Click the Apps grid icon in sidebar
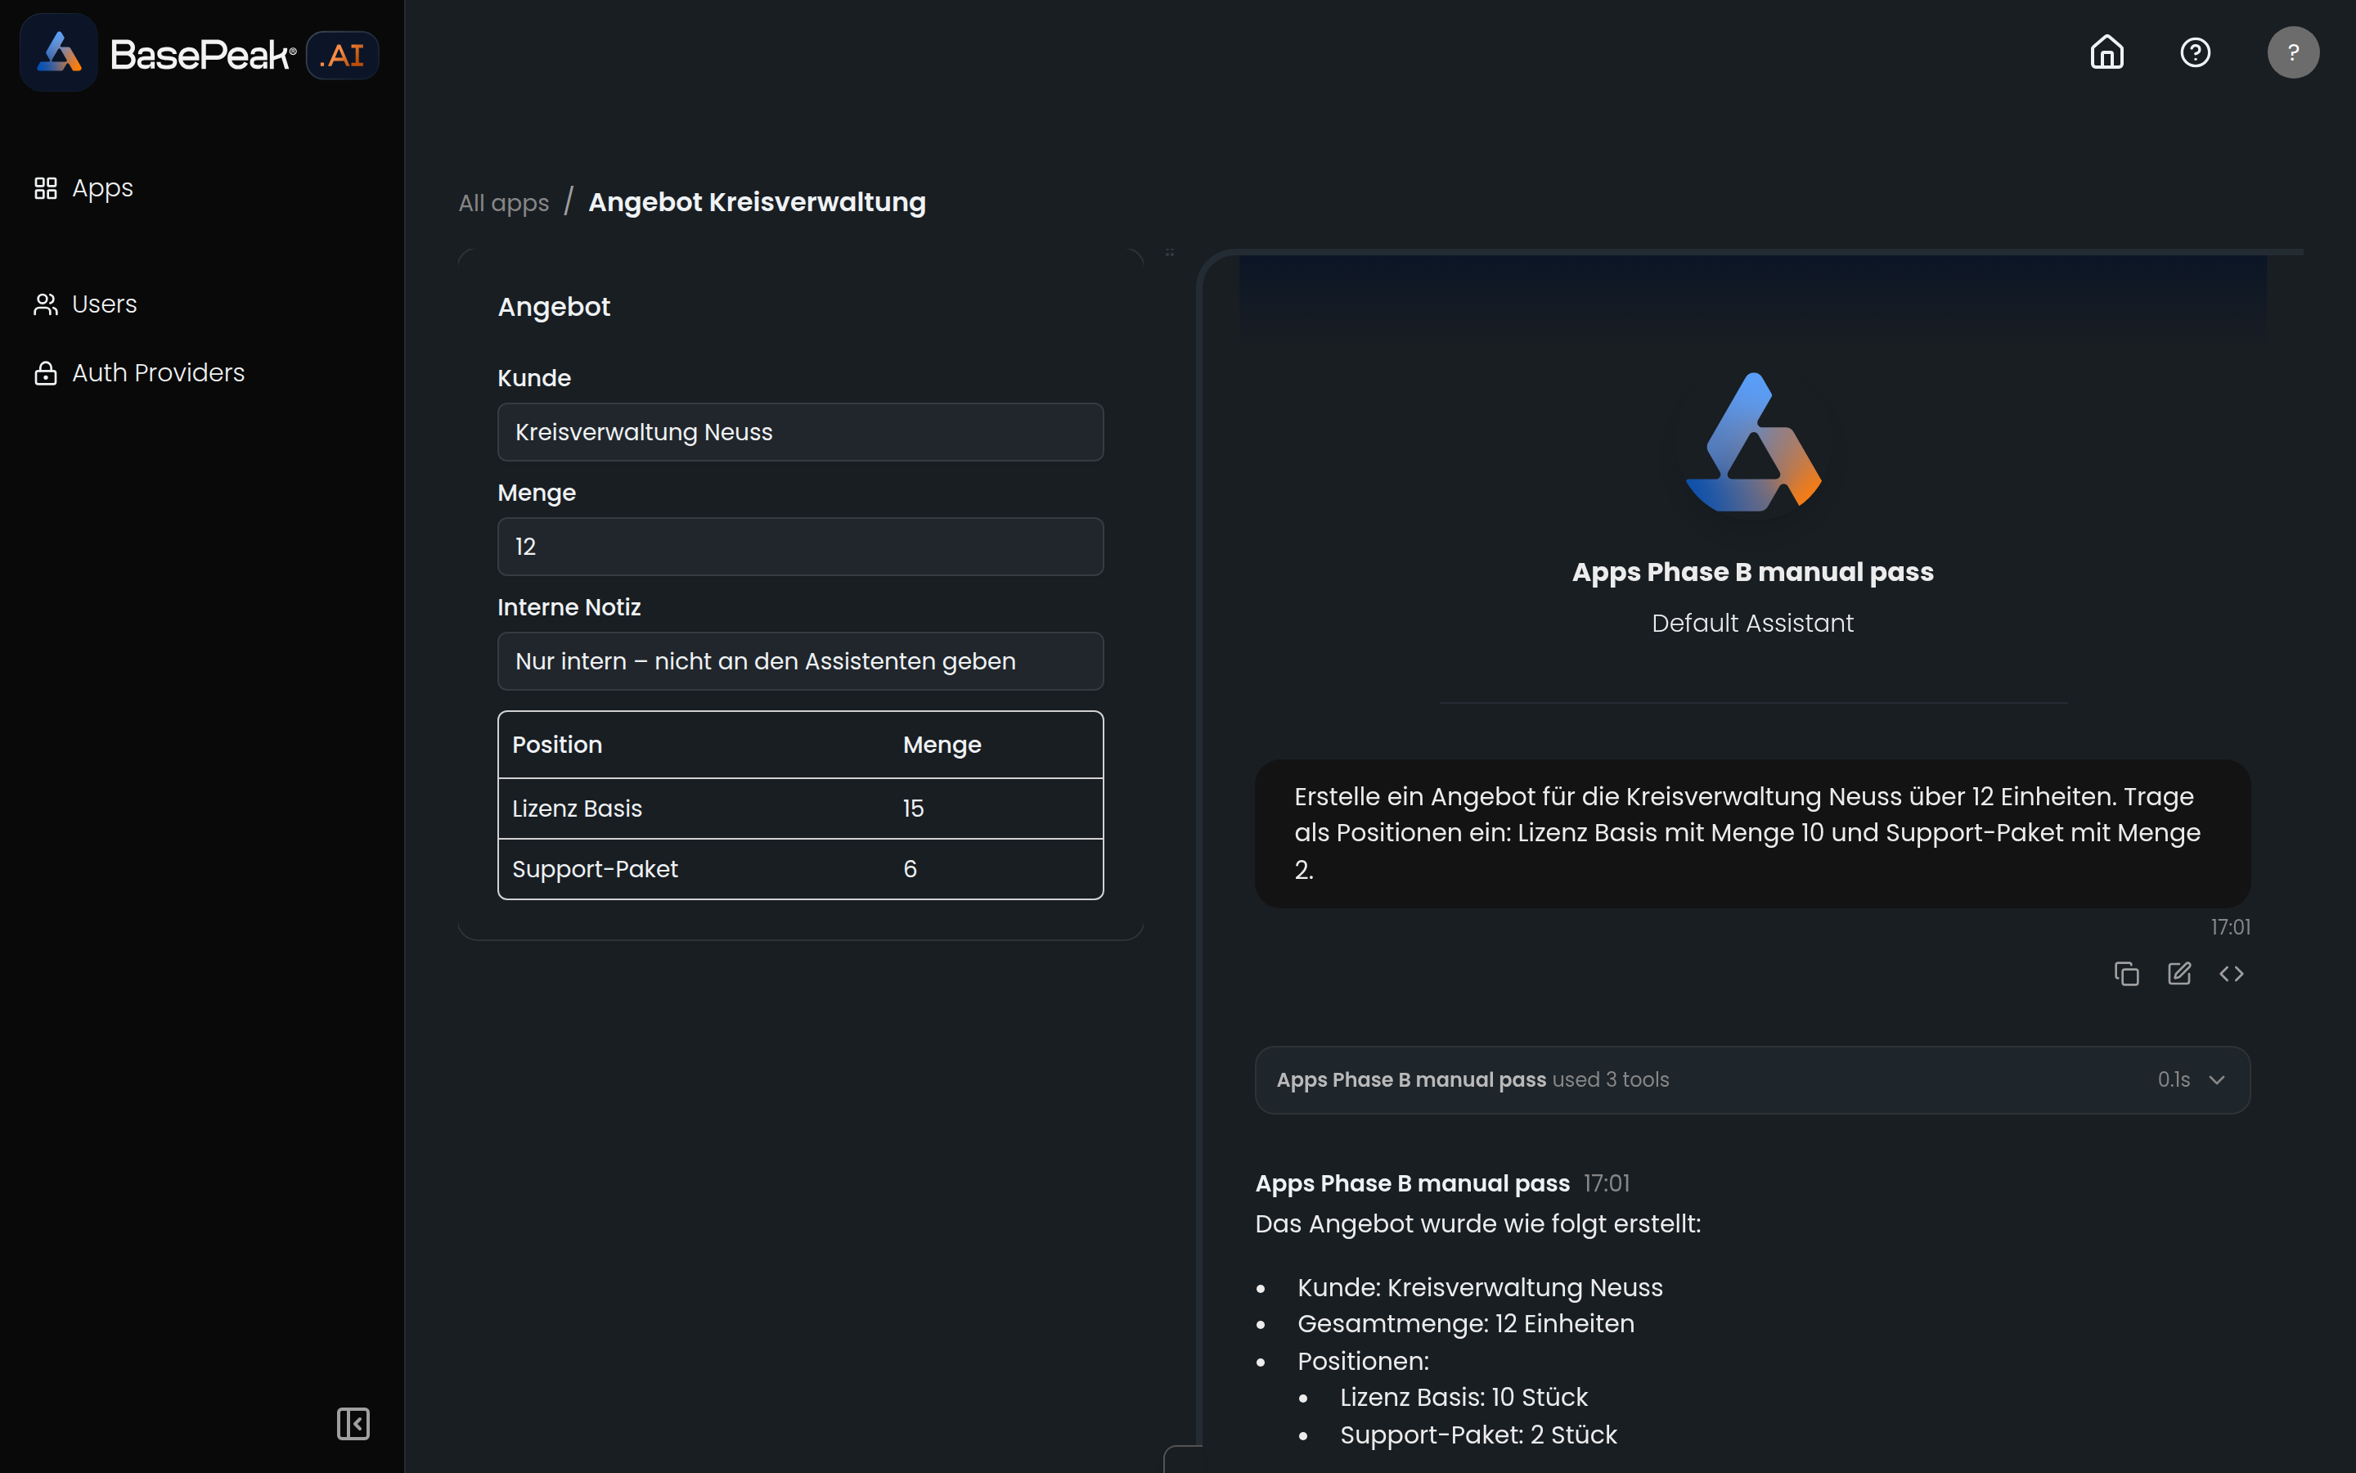Image resolution: width=2356 pixels, height=1473 pixels. tap(46, 188)
